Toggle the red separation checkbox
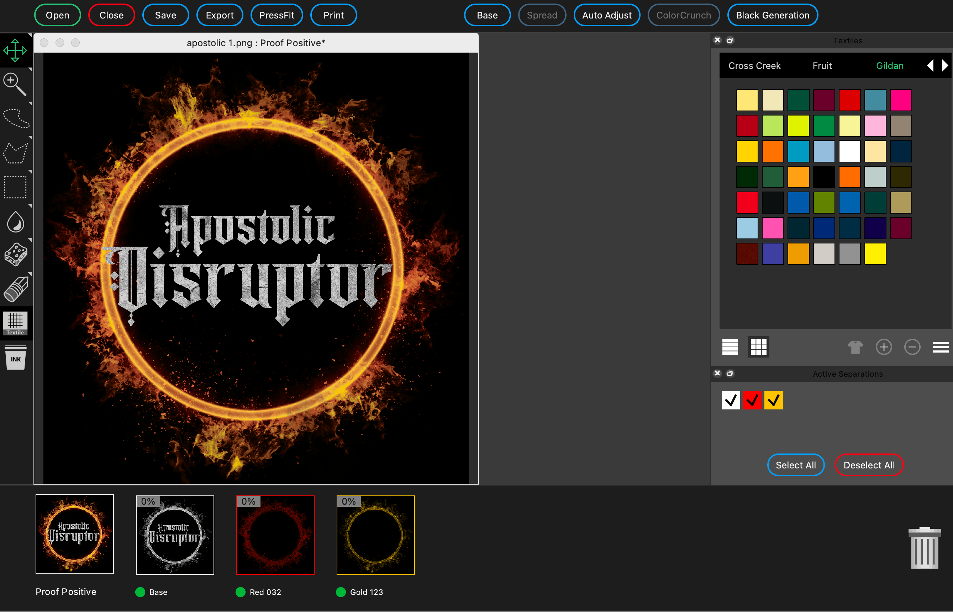The image size is (953, 612). [752, 400]
